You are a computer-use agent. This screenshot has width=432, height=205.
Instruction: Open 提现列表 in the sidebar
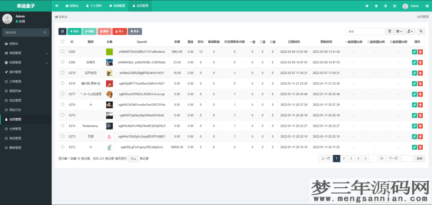point(26,91)
